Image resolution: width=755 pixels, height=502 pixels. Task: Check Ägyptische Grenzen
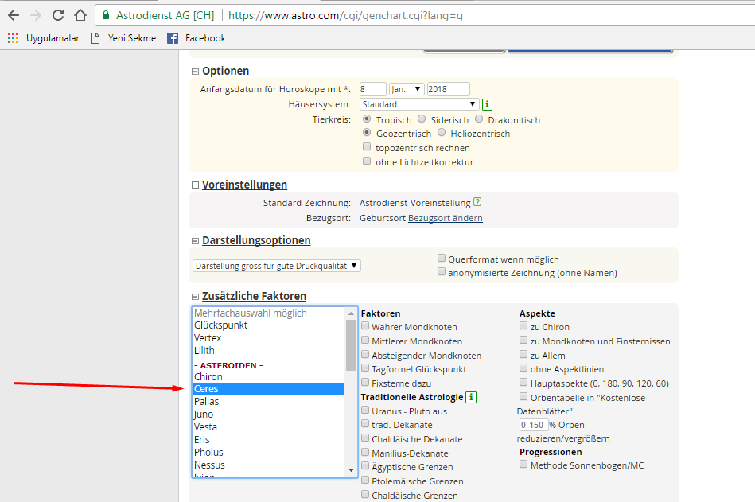(x=365, y=466)
